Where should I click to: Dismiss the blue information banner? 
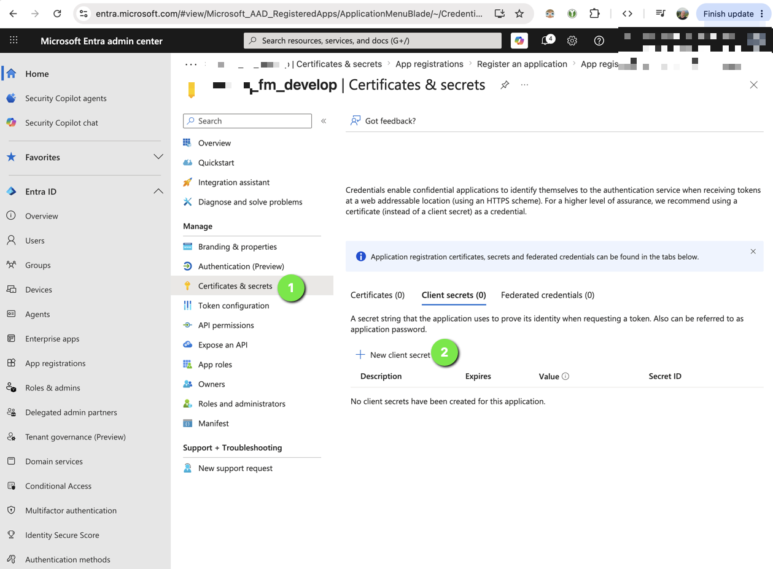(753, 252)
